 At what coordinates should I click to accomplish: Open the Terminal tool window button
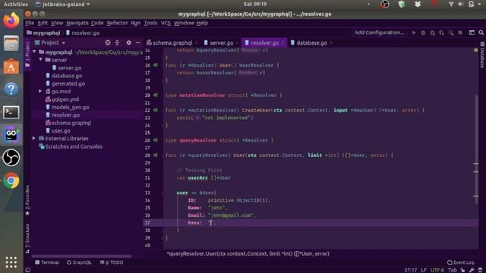coord(47,262)
